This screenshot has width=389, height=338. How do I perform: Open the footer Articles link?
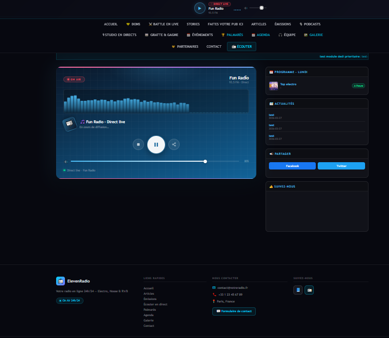click(x=148, y=294)
